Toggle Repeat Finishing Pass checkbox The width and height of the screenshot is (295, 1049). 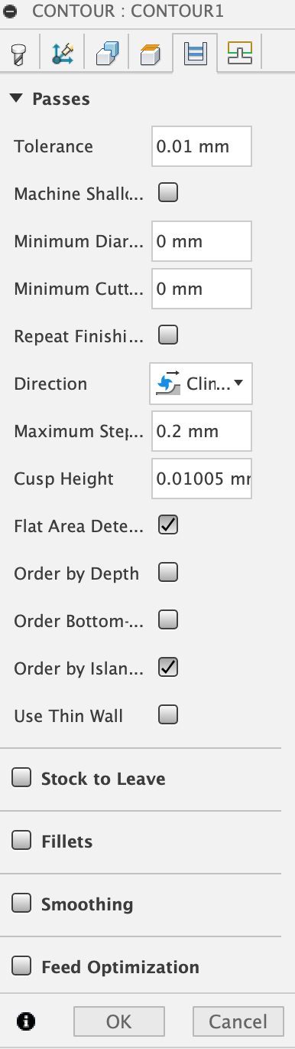tap(168, 335)
